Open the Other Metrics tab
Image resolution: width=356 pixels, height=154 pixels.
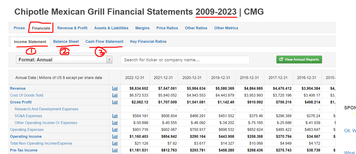(x=226, y=28)
